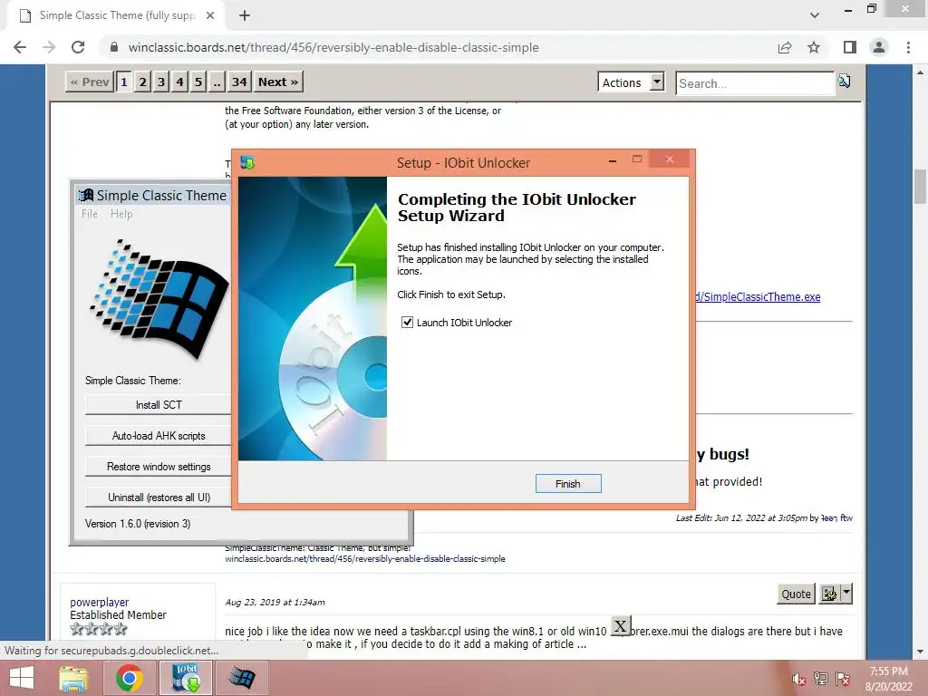Close the ad with the X button

tap(620, 626)
